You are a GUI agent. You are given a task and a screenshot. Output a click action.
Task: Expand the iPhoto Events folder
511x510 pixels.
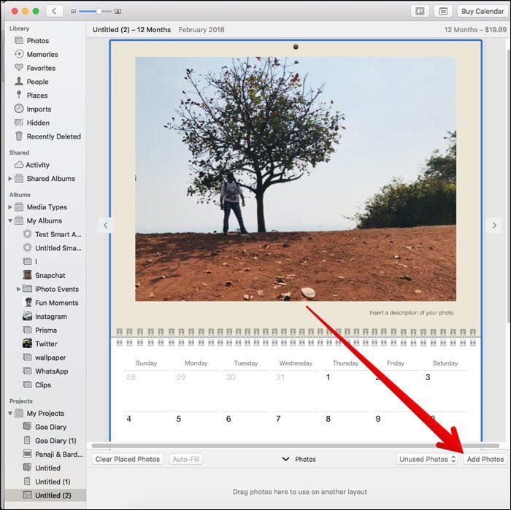pos(18,289)
